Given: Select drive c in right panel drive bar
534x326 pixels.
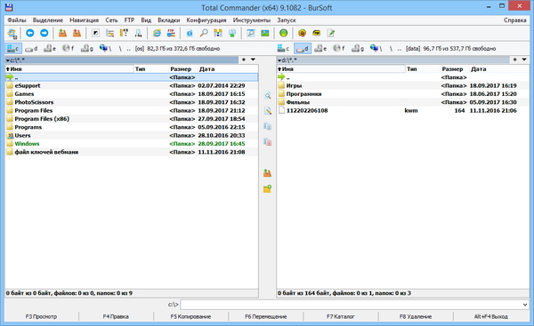Looking at the screenshot, I should [x=283, y=49].
